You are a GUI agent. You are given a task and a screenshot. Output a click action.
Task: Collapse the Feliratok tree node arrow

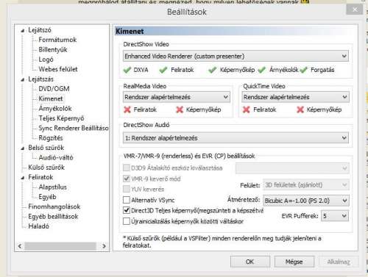click(x=23, y=178)
